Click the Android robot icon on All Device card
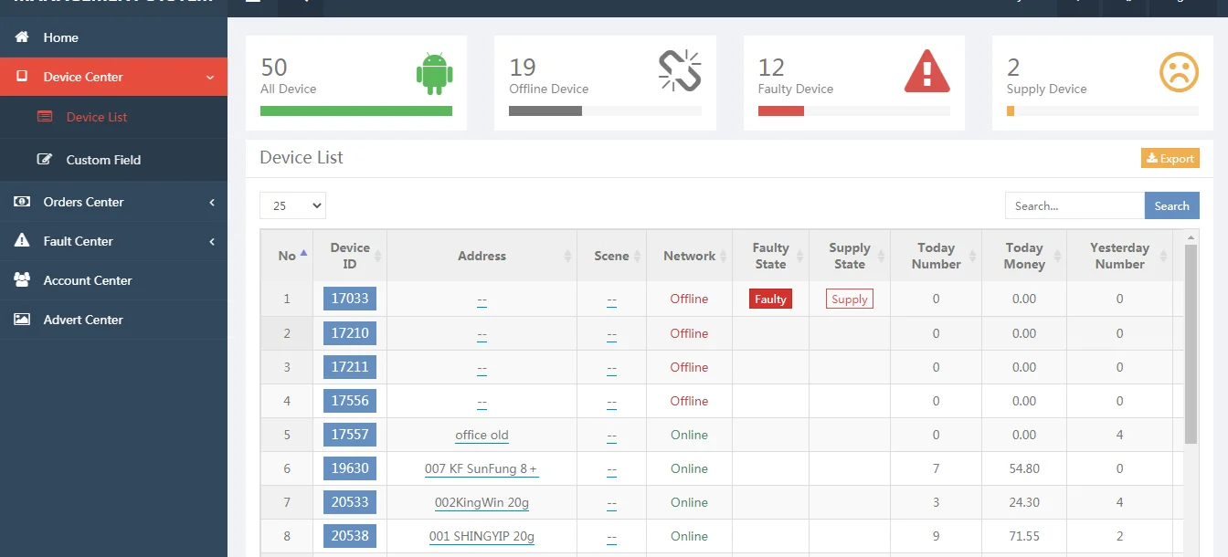This screenshot has height=557, width=1228. click(x=434, y=74)
